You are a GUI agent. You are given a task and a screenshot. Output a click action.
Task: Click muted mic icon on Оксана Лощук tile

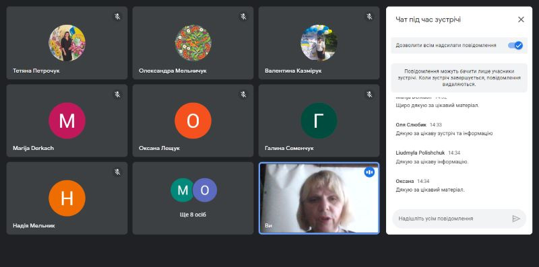coord(243,94)
